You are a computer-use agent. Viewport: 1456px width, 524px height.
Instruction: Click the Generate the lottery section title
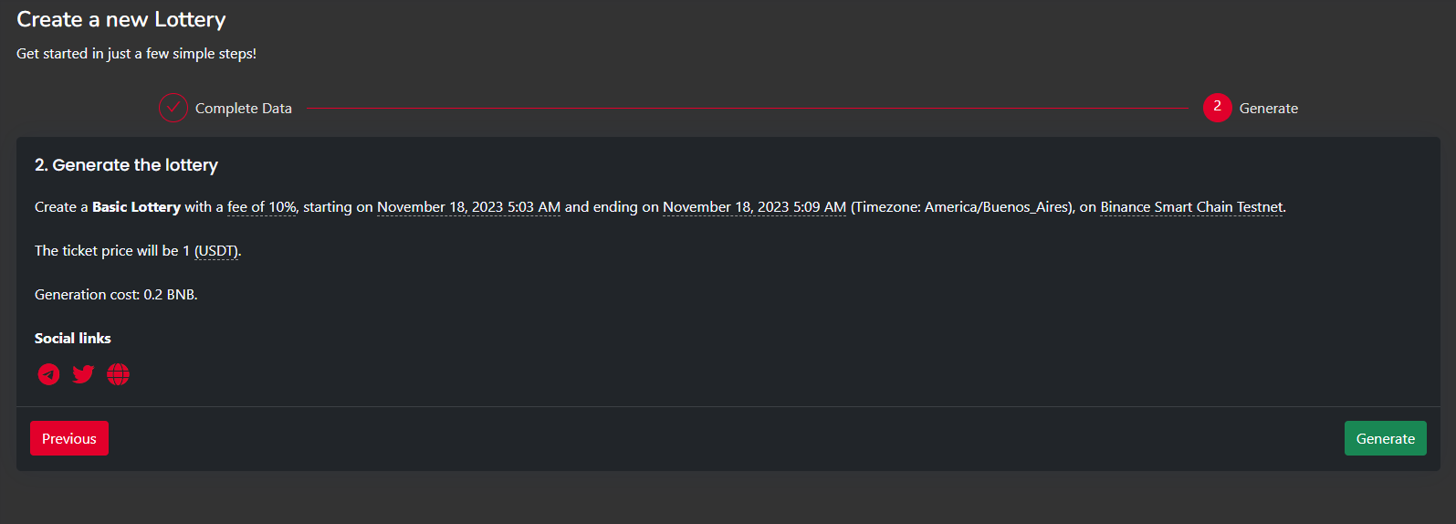click(x=126, y=165)
